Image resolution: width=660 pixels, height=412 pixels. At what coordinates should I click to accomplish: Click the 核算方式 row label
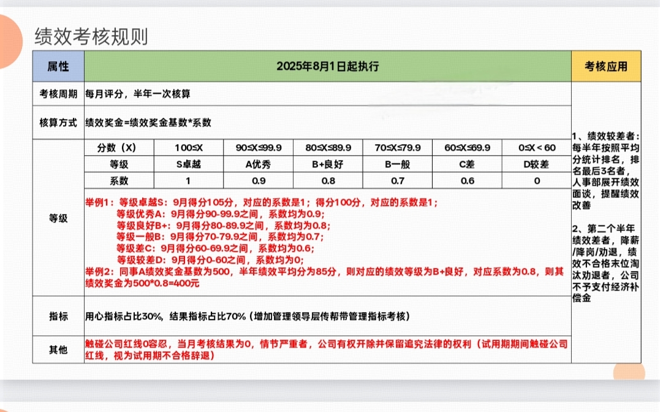pos(58,122)
